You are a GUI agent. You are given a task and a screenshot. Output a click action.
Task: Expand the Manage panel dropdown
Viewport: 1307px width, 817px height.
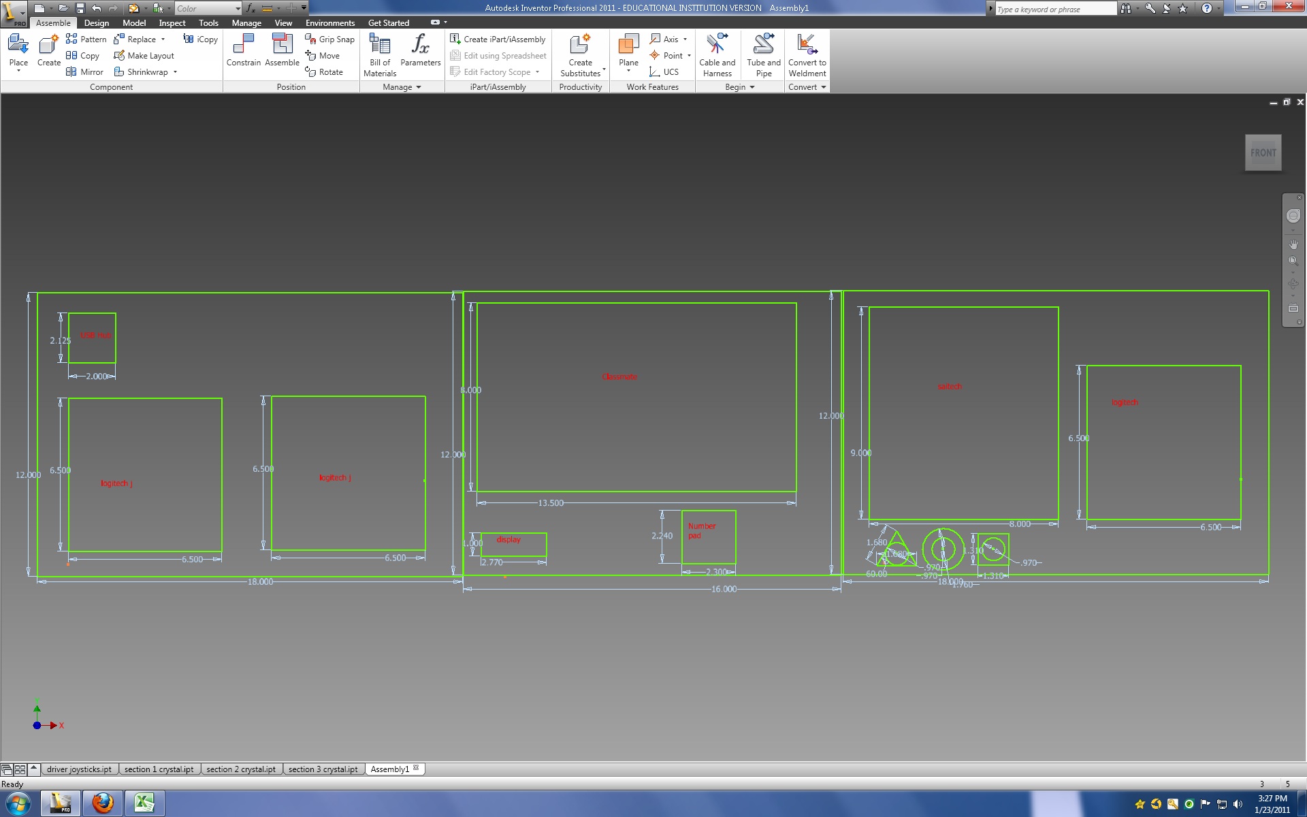coord(418,87)
